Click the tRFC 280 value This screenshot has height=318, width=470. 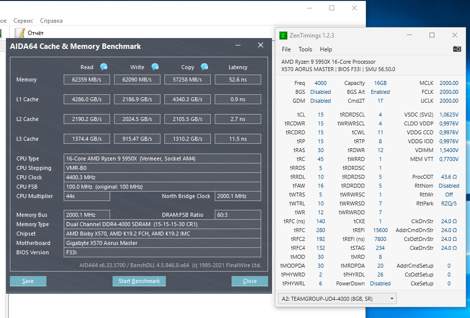pos(320,230)
